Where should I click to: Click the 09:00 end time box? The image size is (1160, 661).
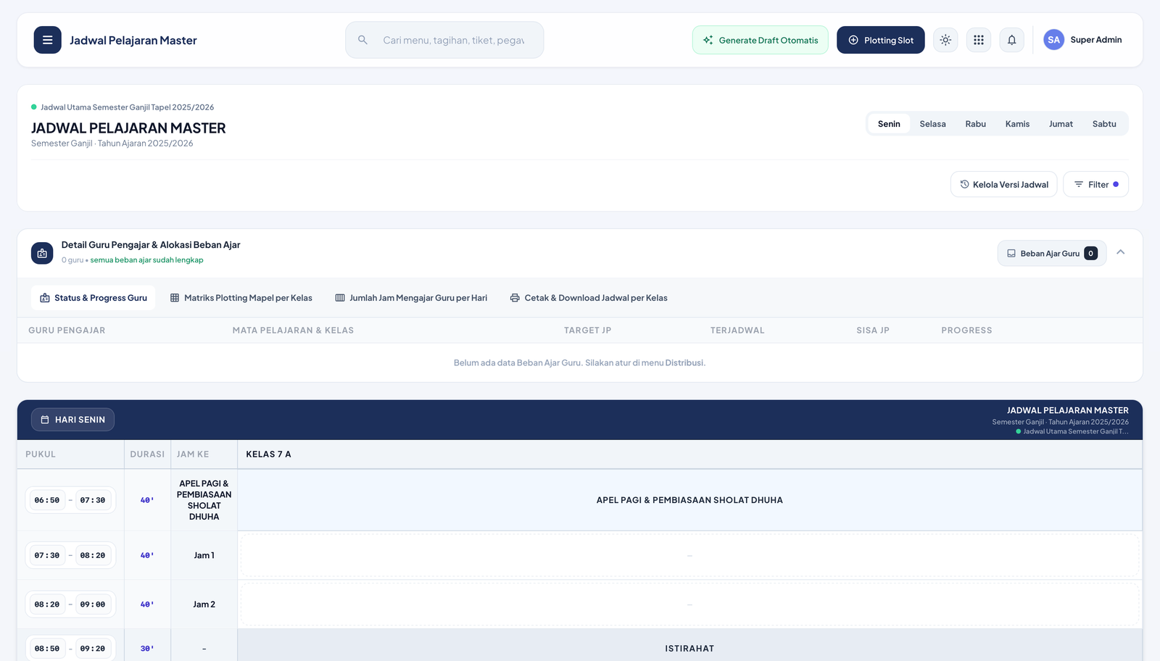point(93,604)
